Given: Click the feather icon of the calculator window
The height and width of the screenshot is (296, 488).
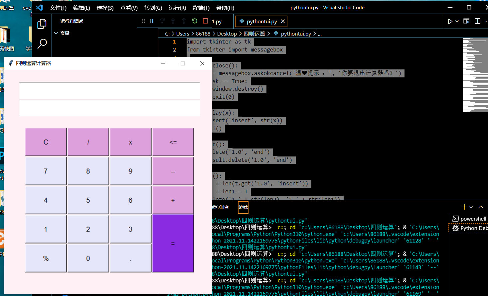Looking at the screenshot, I should (x=11, y=63).
